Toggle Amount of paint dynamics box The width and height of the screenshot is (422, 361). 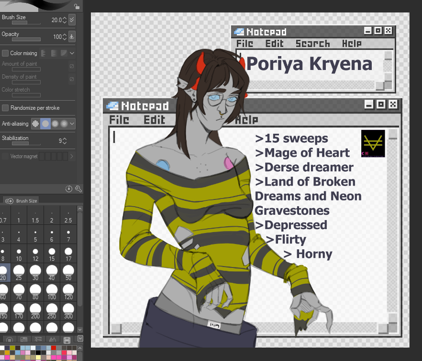click(72, 66)
